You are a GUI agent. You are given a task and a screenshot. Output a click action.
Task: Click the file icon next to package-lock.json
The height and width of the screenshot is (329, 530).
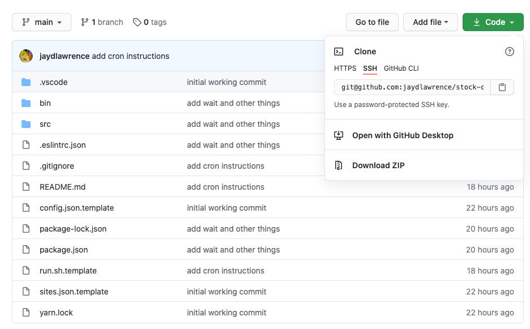[26, 229]
